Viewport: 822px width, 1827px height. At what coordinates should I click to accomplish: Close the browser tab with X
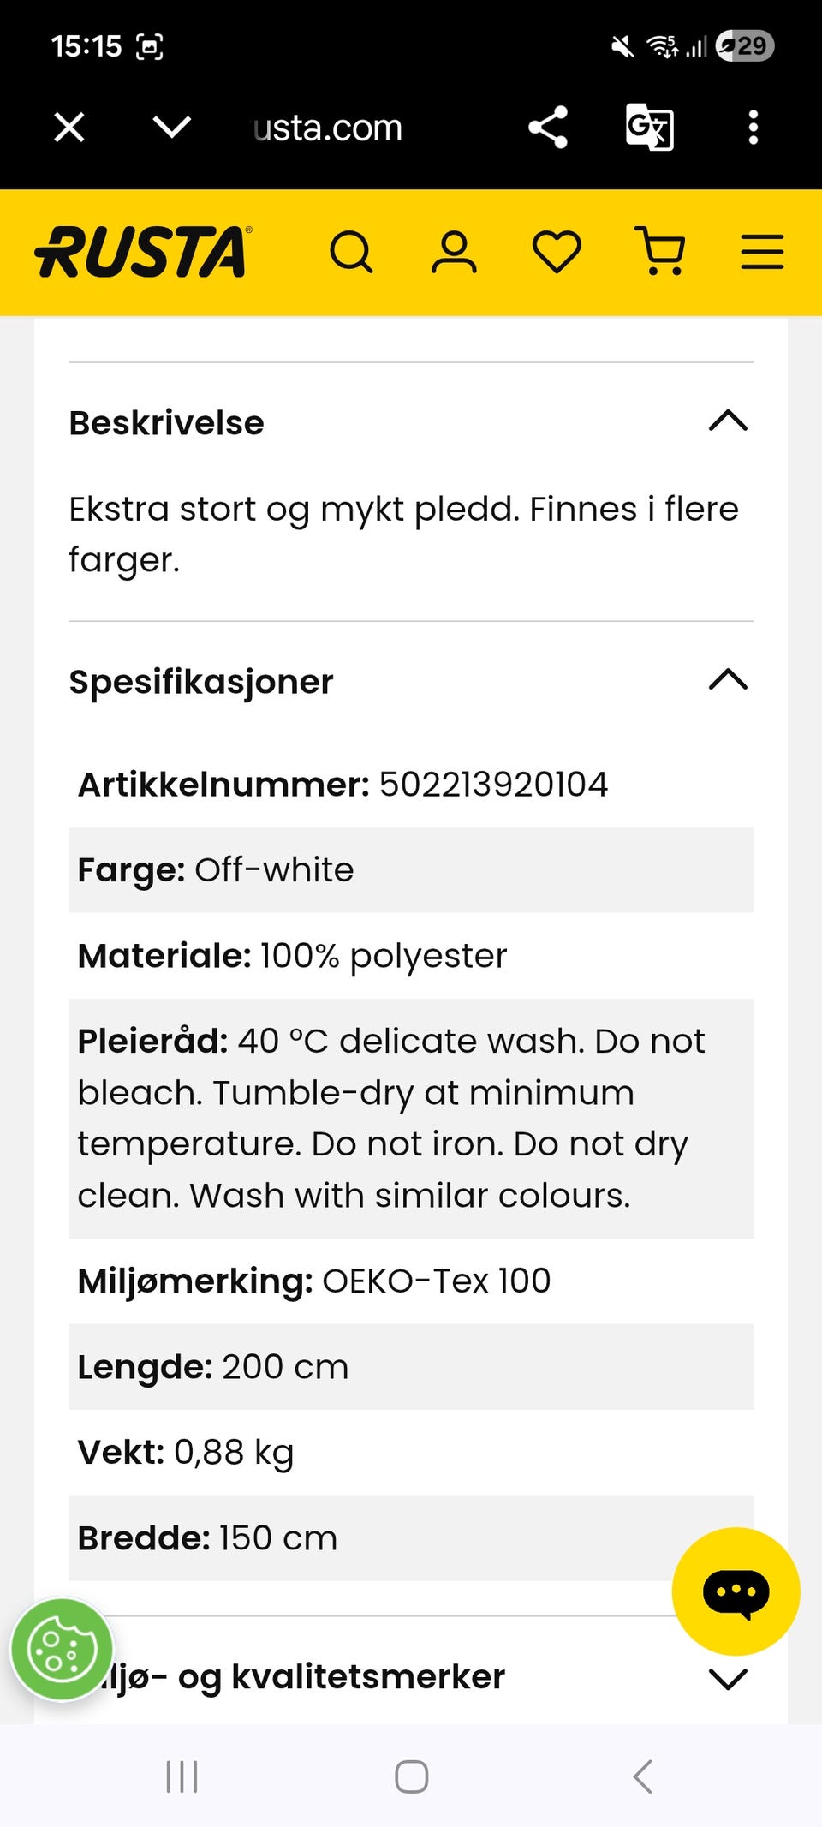click(x=69, y=128)
